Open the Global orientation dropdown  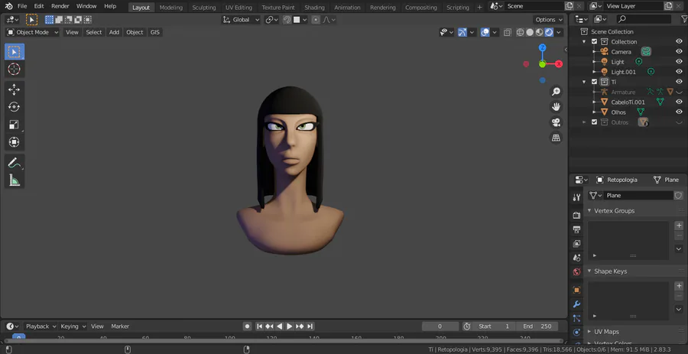[242, 20]
